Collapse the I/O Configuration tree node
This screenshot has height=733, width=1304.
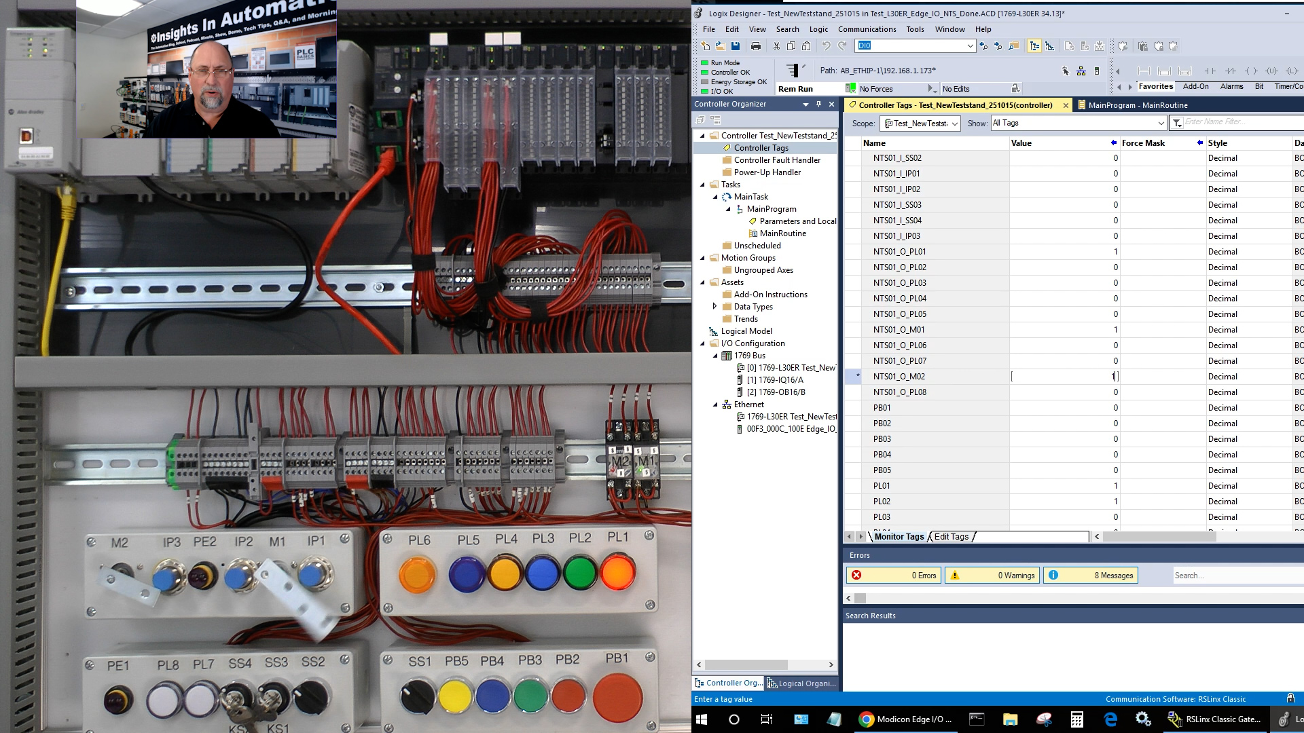(703, 343)
